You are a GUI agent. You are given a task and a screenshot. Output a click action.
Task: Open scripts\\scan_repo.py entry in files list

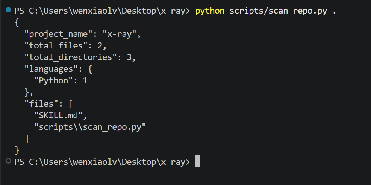[90, 127]
